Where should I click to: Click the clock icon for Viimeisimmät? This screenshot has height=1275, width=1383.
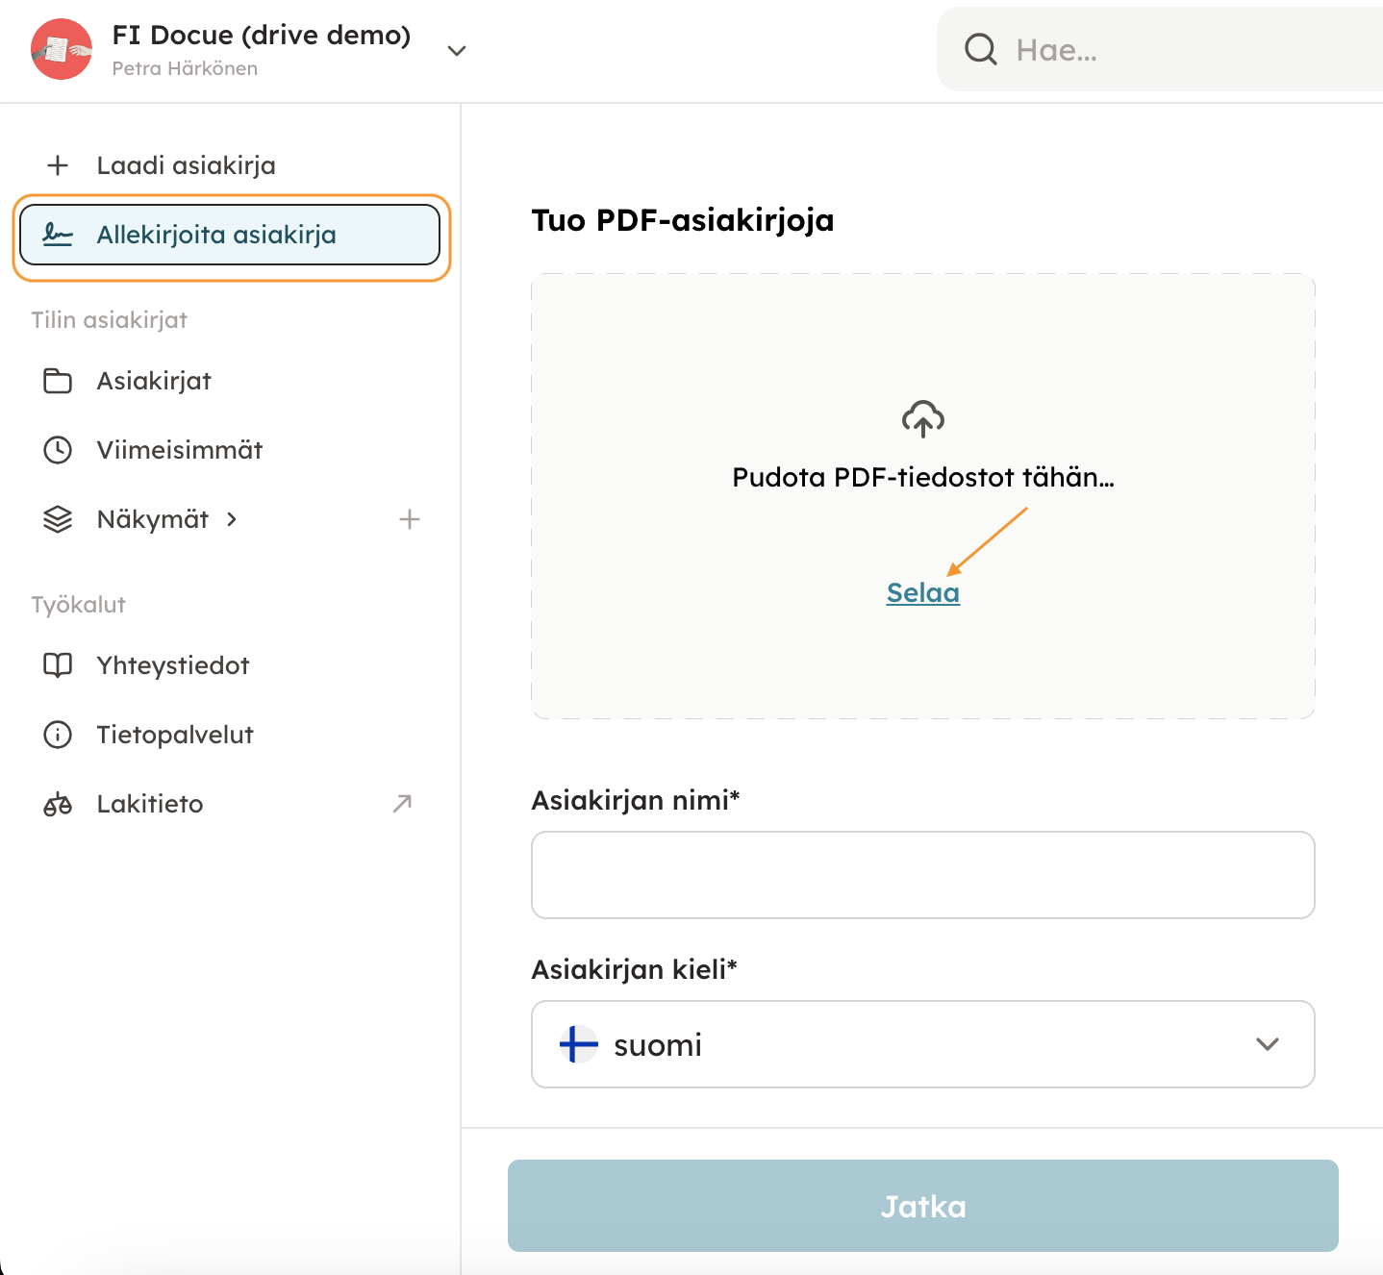coord(58,450)
